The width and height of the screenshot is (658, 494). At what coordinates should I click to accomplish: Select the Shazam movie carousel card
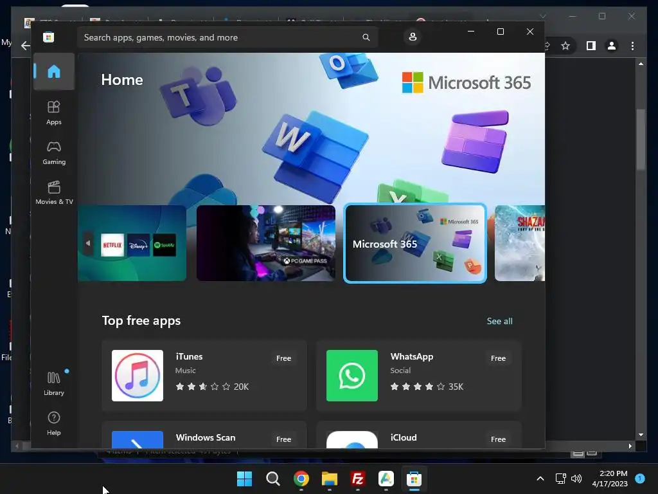[x=519, y=242]
